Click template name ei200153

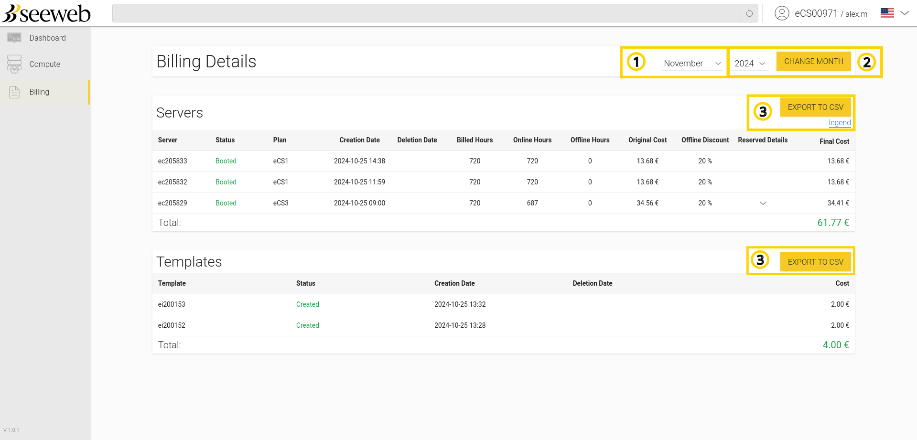pos(172,304)
